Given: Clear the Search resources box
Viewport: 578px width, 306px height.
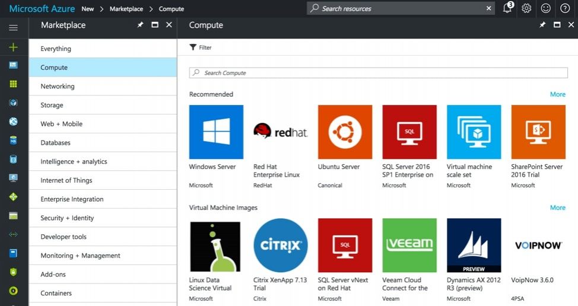Looking at the screenshot, I should click(489, 8).
